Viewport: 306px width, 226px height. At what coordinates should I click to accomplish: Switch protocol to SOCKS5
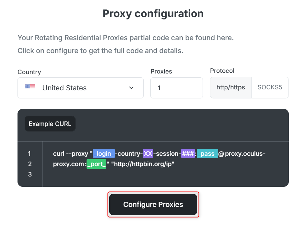pyautogui.click(x=270, y=87)
